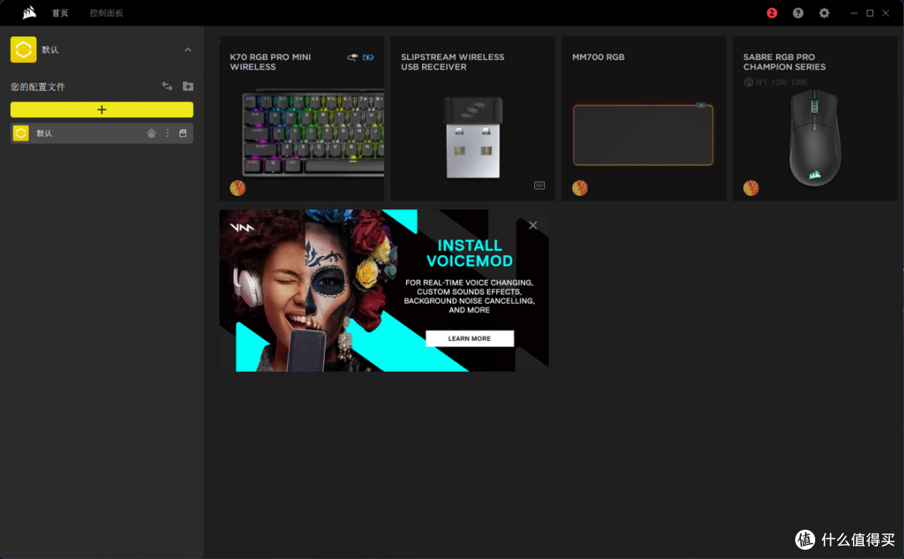Click the lighting color wheel on Sabre card
The height and width of the screenshot is (559, 904).
point(751,188)
